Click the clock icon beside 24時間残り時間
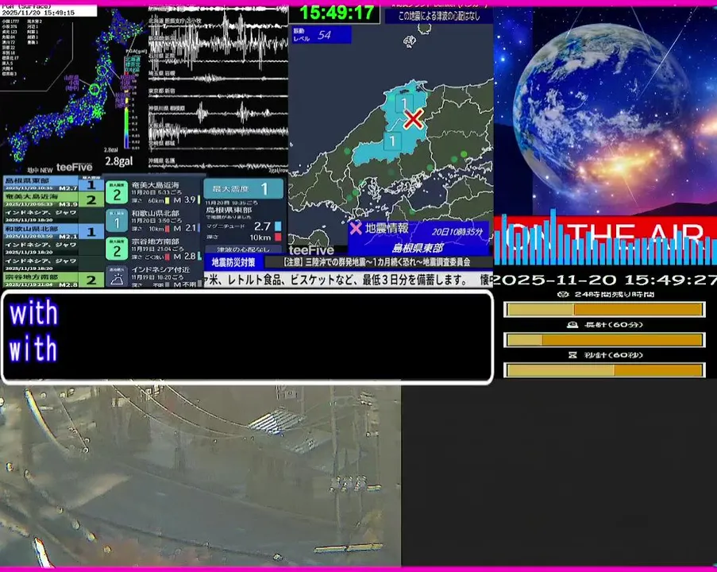The image size is (717, 572). coord(563,294)
